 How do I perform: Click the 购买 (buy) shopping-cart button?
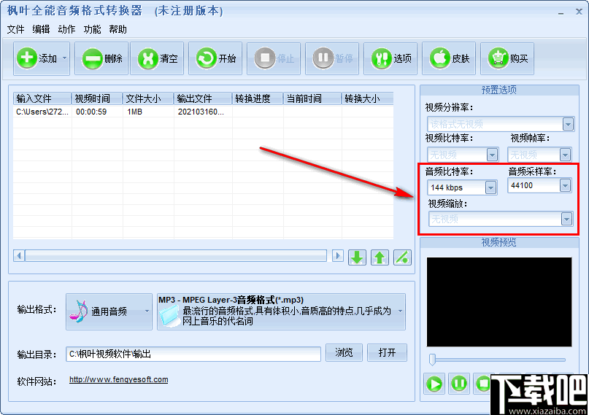(507, 58)
